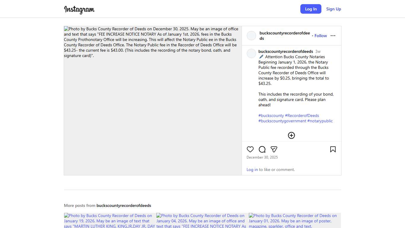Share the post with the paper plane icon
The height and width of the screenshot is (228, 405).
274,149
